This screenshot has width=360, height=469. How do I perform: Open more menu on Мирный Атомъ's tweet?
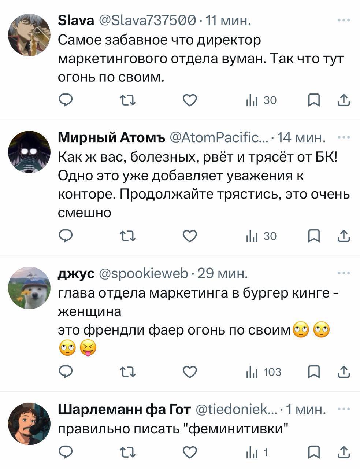click(x=344, y=138)
